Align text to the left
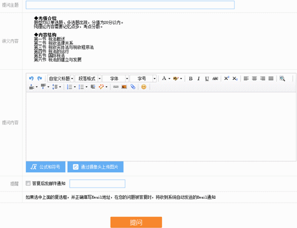The image size is (297, 228). coord(246,78)
